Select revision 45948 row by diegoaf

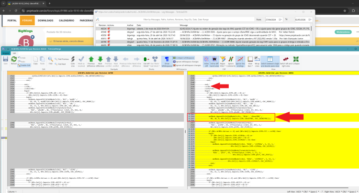[x=202, y=32]
